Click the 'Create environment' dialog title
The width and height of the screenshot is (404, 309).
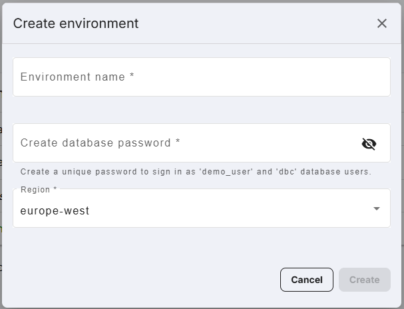pyautogui.click(x=76, y=23)
